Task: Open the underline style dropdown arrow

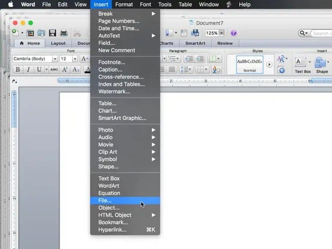Action: (46, 69)
